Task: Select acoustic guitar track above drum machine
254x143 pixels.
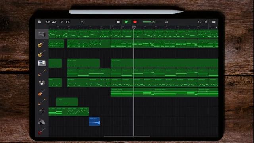Action: 42,54
